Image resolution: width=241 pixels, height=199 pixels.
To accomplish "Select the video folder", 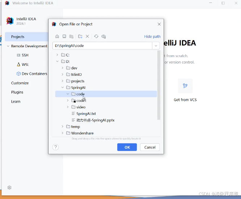I will coord(81,107).
